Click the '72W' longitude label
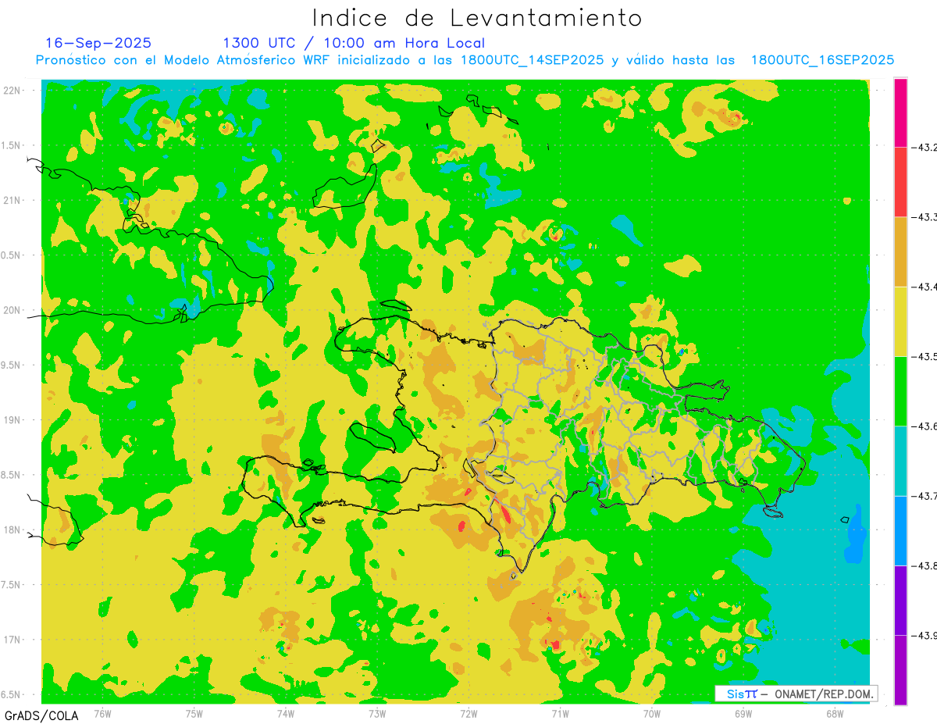The width and height of the screenshot is (937, 724). (468, 713)
